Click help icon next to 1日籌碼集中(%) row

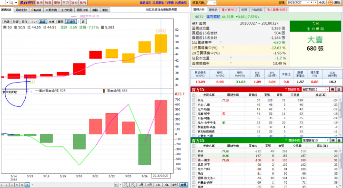(222, 47)
